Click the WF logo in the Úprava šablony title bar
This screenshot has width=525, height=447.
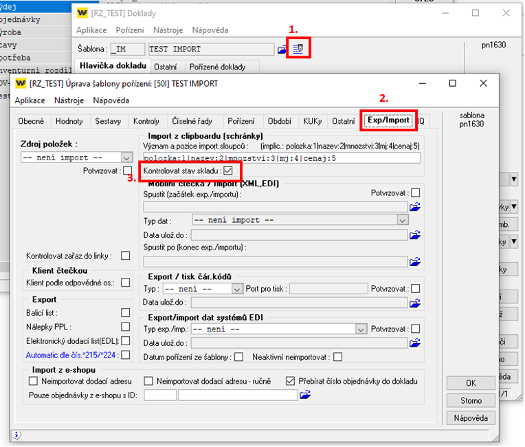pyautogui.click(x=21, y=83)
